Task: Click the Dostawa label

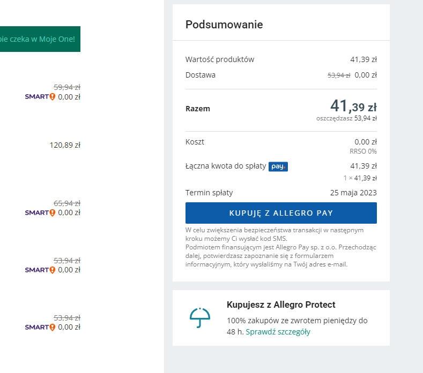Action: (x=200, y=75)
